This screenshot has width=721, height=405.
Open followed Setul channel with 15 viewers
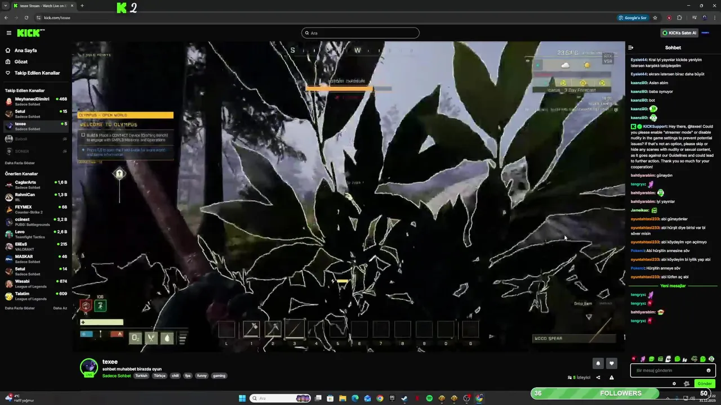pos(36,114)
